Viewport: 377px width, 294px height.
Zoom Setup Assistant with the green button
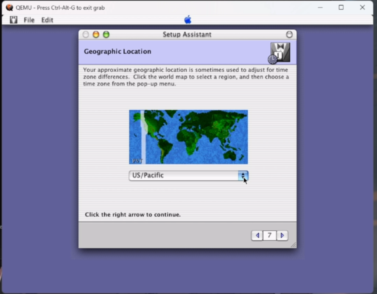[106, 34]
